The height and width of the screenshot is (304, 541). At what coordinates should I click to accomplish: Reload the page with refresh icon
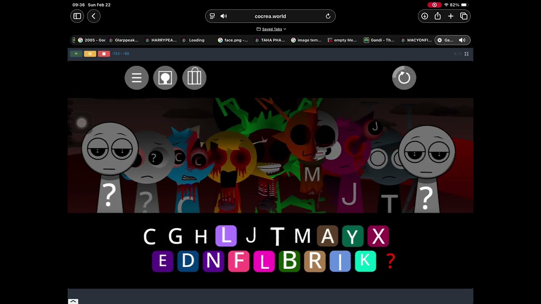pos(328,16)
